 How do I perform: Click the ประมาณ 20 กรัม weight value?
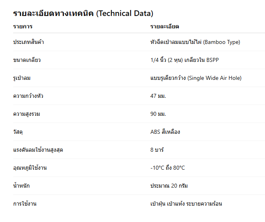pyautogui.click(x=169, y=186)
